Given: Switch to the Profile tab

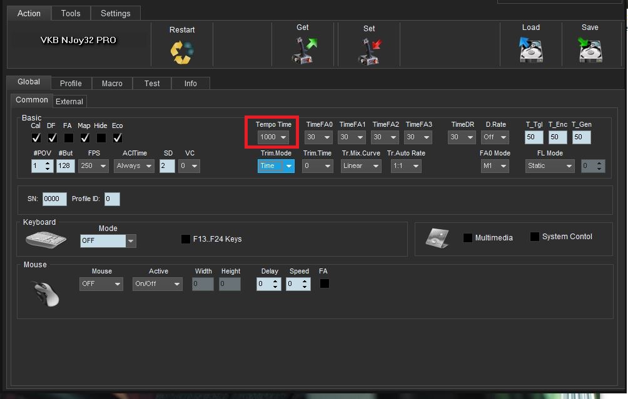Looking at the screenshot, I should pos(71,84).
